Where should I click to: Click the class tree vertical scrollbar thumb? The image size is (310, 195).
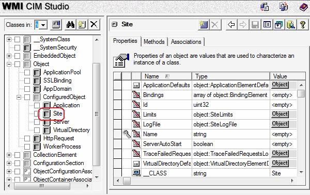[x=97, y=114]
